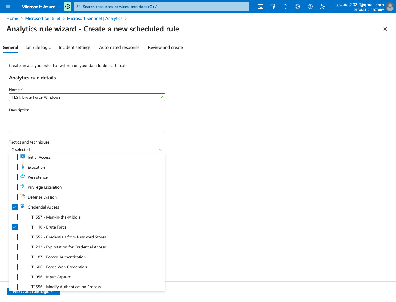This screenshot has height=302, width=396.
Task: Open Microsoft Sentinel | Analytics breadcrumb link
Action: [95, 18]
